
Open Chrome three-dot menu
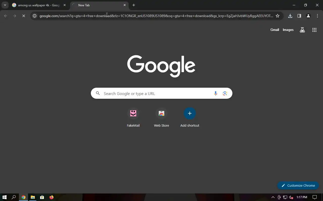click(317, 16)
